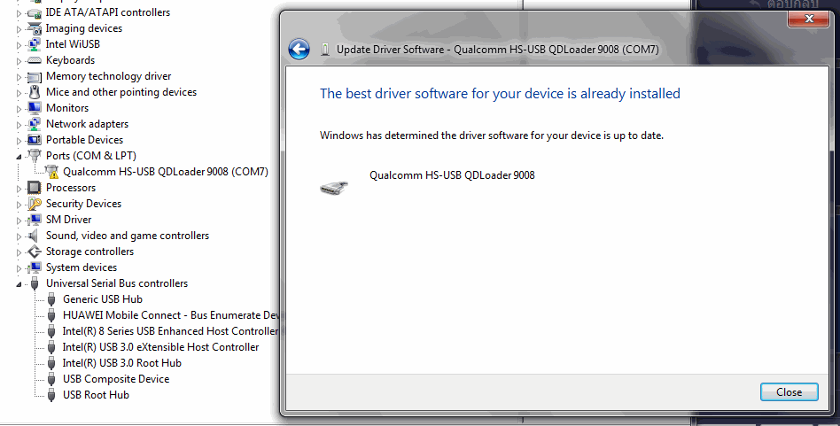The height and width of the screenshot is (426, 840).
Task: Click the IDE ATA/ATAPI controllers icon
Action: click(x=35, y=12)
